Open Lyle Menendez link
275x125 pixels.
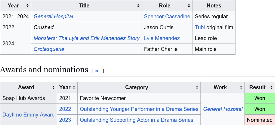tap(162, 38)
